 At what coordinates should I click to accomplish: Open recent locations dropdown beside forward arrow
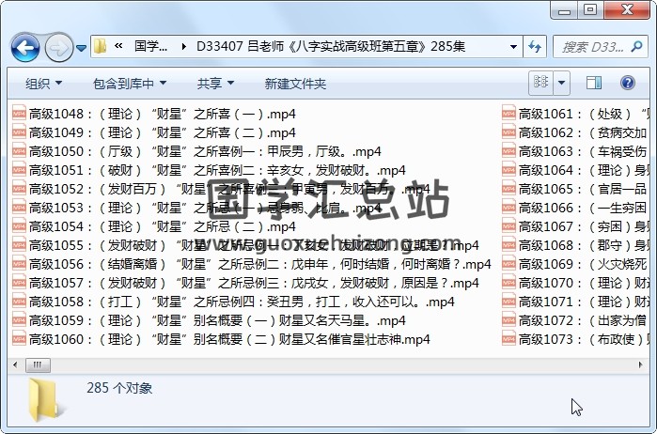tap(82, 48)
